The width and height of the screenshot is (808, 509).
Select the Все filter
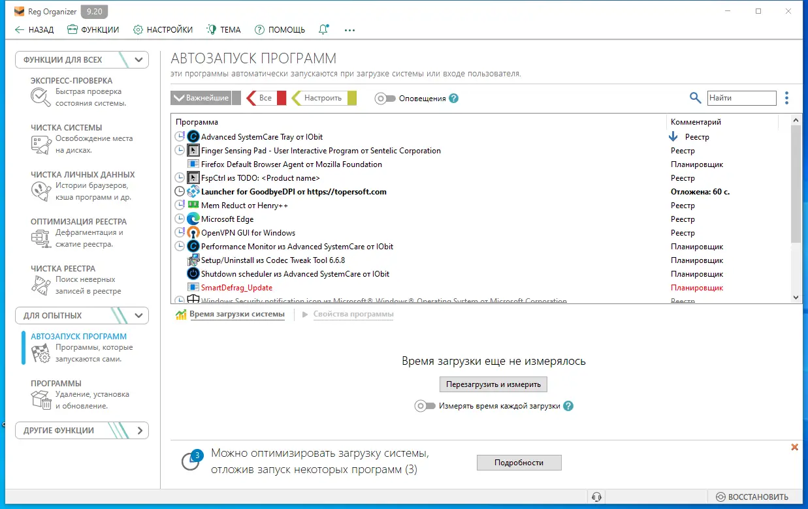pos(261,98)
